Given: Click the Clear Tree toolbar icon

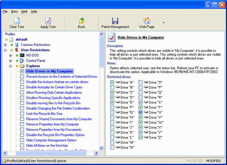Looking at the screenshot, I should point(17,21).
